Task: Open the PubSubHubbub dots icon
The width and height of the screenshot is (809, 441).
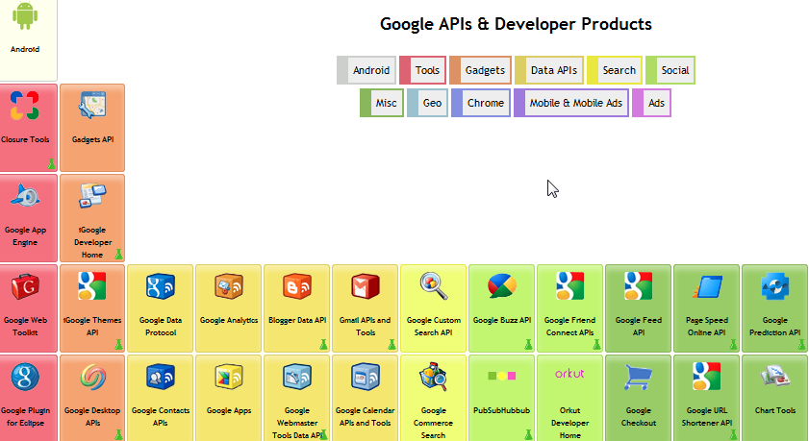Action: point(501,376)
